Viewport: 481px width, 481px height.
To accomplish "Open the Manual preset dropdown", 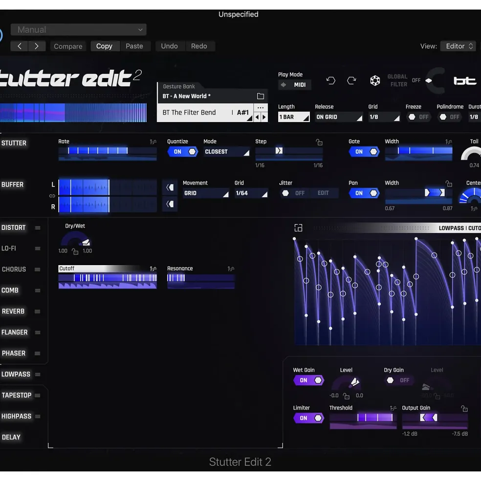I will [79, 30].
